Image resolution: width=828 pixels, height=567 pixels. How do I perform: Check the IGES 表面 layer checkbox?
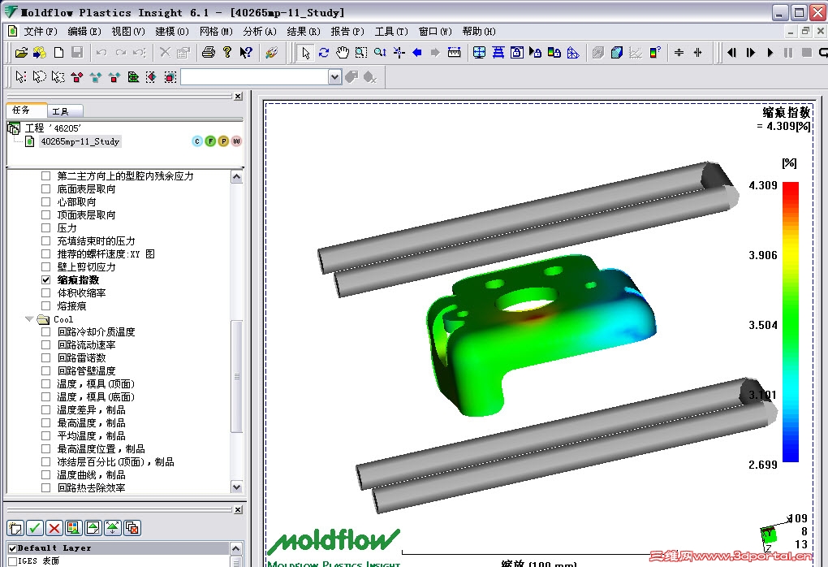[x=13, y=561]
